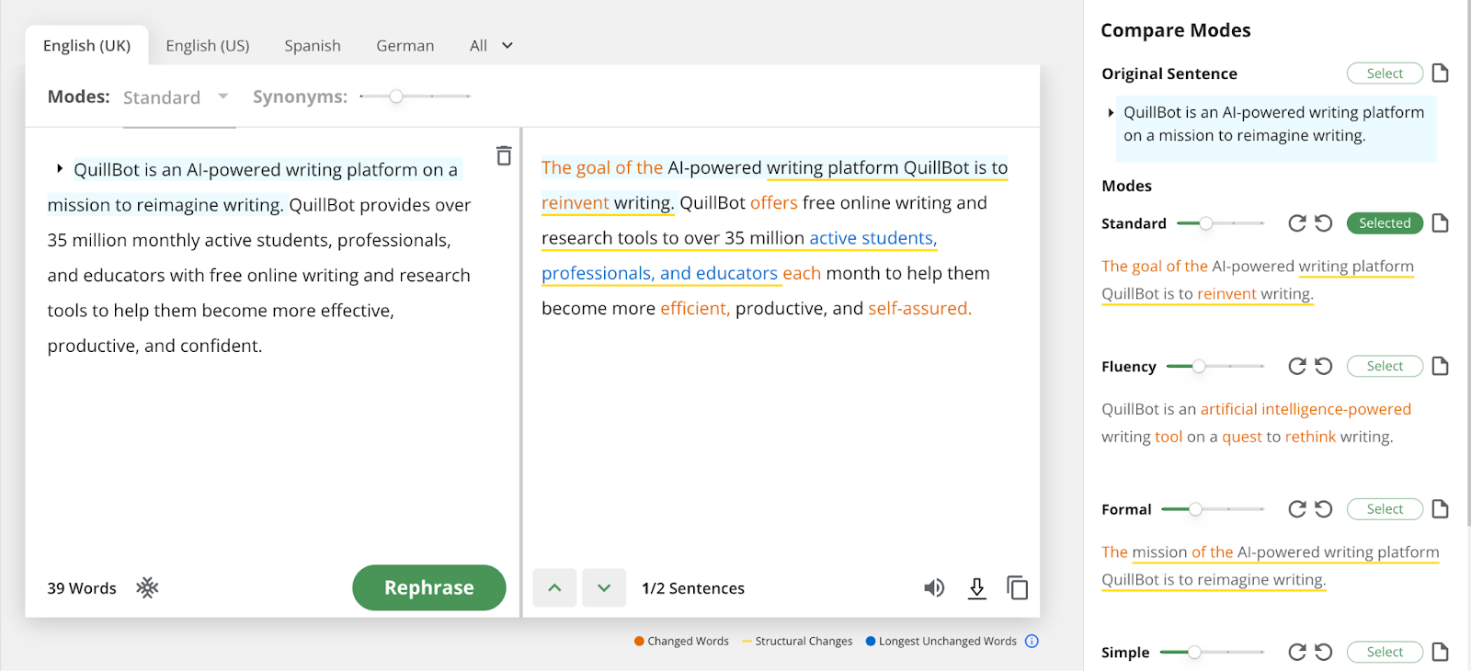The height and width of the screenshot is (671, 1471).
Task: Click the green Rephrase button
Action: coord(429,587)
